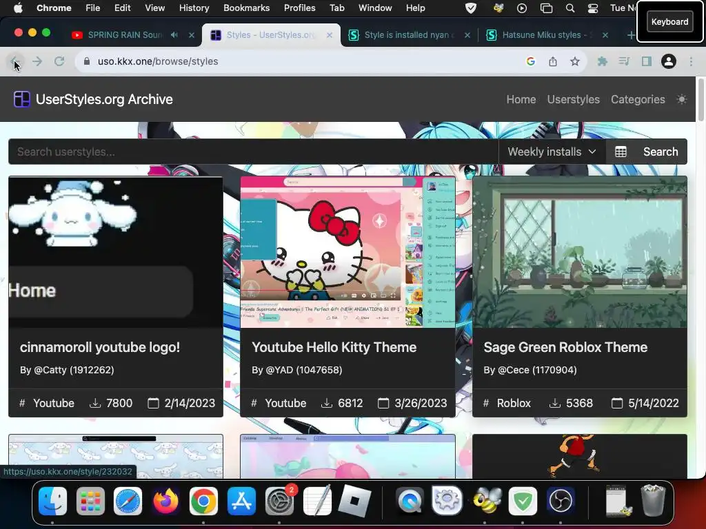
Task: Click the browser forward arrow button
Action: [x=37, y=61]
